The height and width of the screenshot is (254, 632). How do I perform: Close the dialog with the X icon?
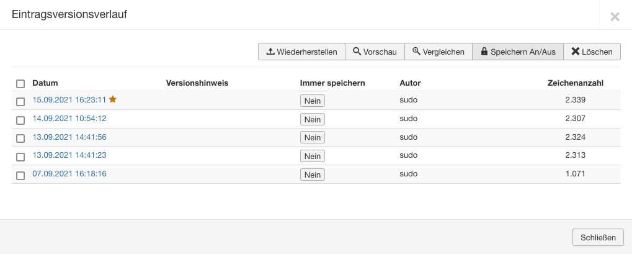[615, 17]
